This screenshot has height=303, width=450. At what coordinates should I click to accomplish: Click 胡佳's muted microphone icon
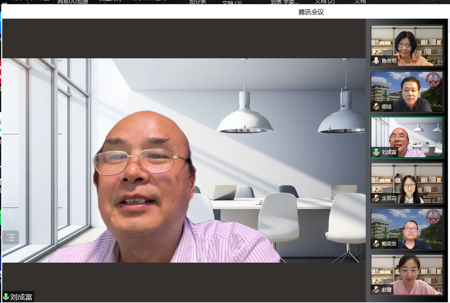376,107
